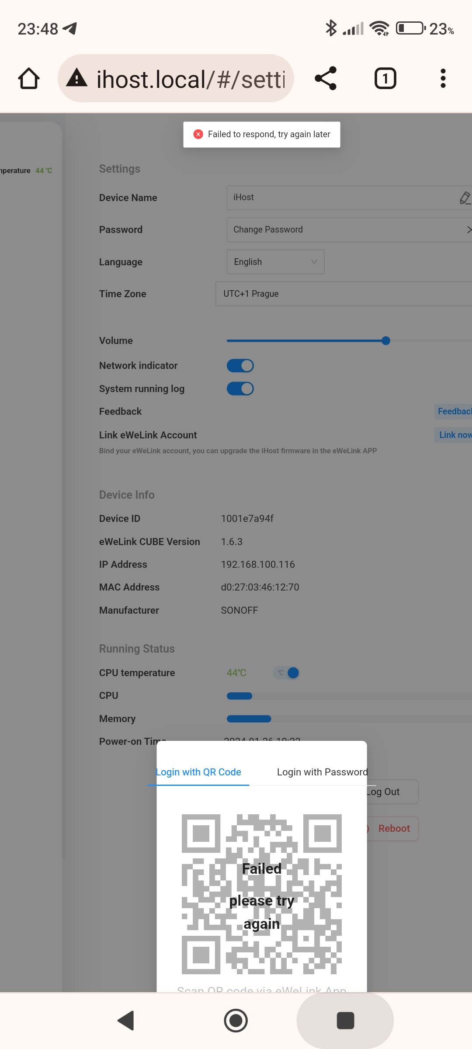Toggle the Network indicator switch
Viewport: 472px width, 1049px height.
[x=240, y=365]
